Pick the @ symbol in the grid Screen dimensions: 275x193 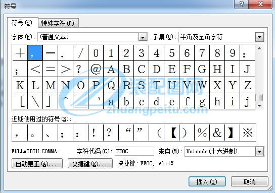[96, 69]
